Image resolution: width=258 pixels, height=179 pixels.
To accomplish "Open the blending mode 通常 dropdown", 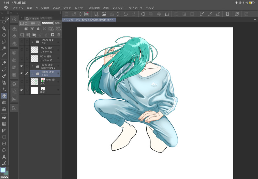I will [34, 24].
